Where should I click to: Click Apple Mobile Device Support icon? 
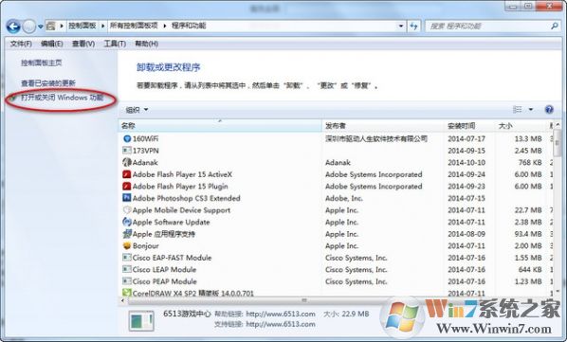127,209
